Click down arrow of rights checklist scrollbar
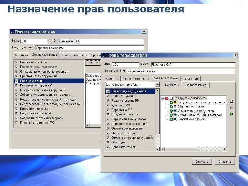Image resolution: width=248 pixels, height=186 pixels. pyautogui.click(x=157, y=149)
